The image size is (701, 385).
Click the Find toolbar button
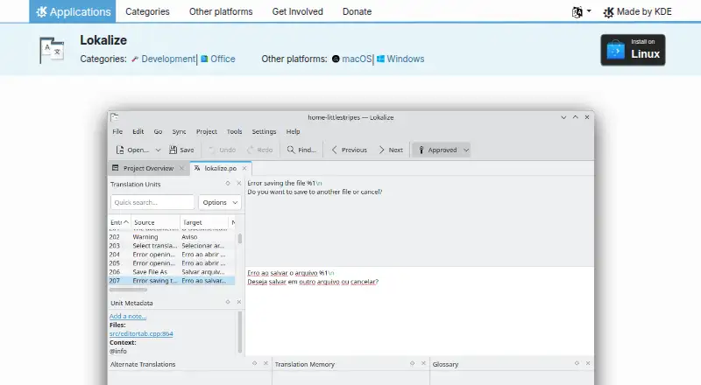pyautogui.click(x=301, y=150)
